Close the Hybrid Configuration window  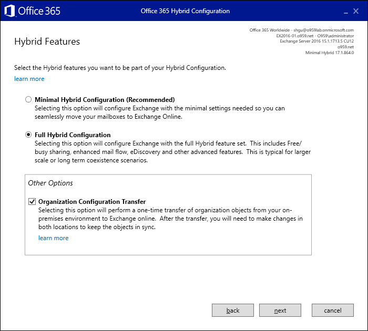click(x=356, y=11)
